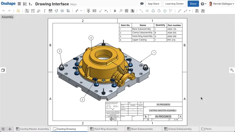The width and height of the screenshot is (235, 132).
Task: Open the Learning Center
Action: coord(174,4)
